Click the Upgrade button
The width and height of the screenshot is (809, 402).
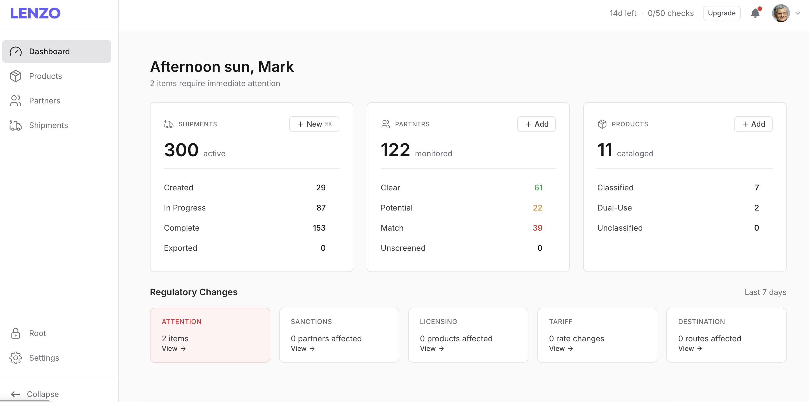tap(721, 13)
